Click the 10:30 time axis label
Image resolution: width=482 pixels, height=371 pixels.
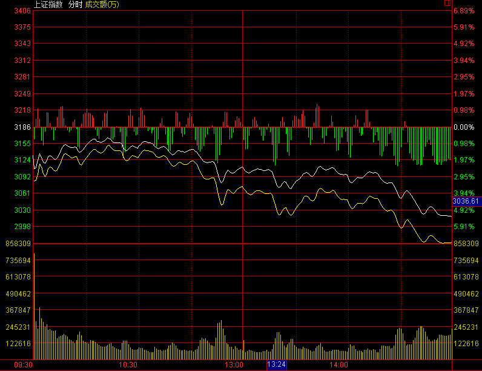128,366
